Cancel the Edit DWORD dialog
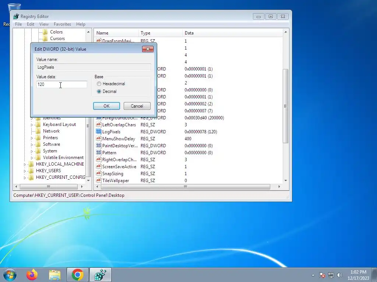Image resolution: width=377 pixels, height=282 pixels. (x=137, y=106)
